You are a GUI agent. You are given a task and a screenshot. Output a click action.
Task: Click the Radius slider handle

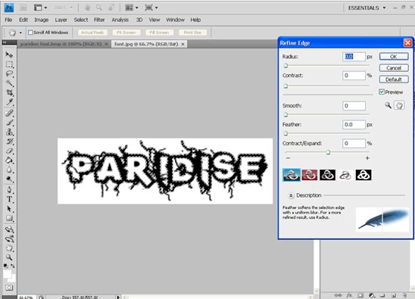(286, 66)
